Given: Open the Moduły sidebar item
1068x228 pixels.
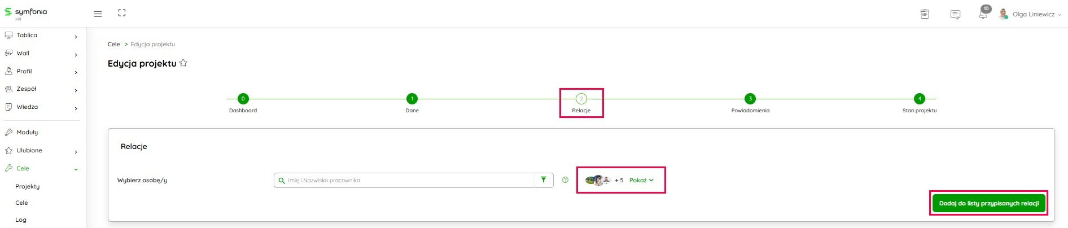Looking at the screenshot, I should pos(27,132).
